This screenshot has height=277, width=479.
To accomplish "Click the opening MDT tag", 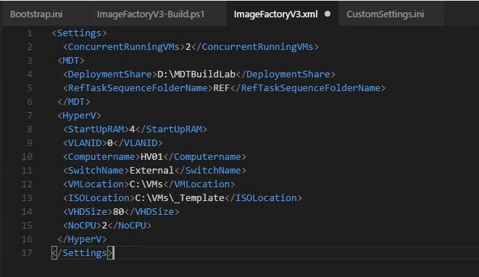I will tap(70, 60).
